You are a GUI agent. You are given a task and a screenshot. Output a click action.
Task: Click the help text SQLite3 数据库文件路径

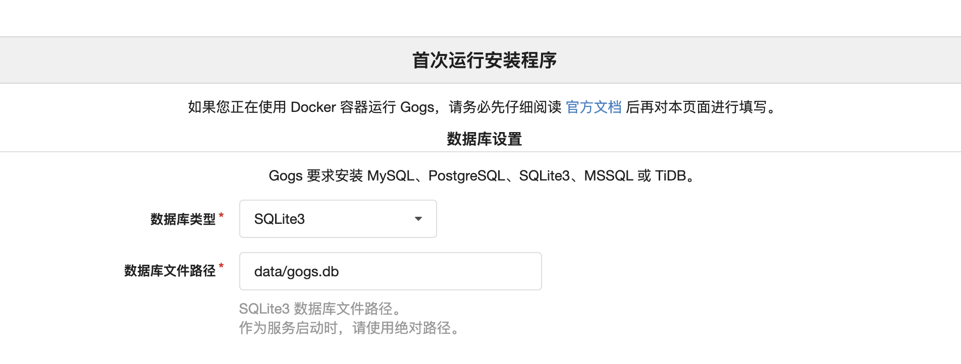coord(321,309)
